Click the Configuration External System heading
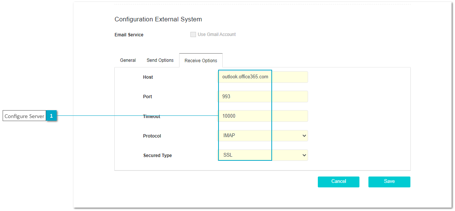 tap(158, 19)
